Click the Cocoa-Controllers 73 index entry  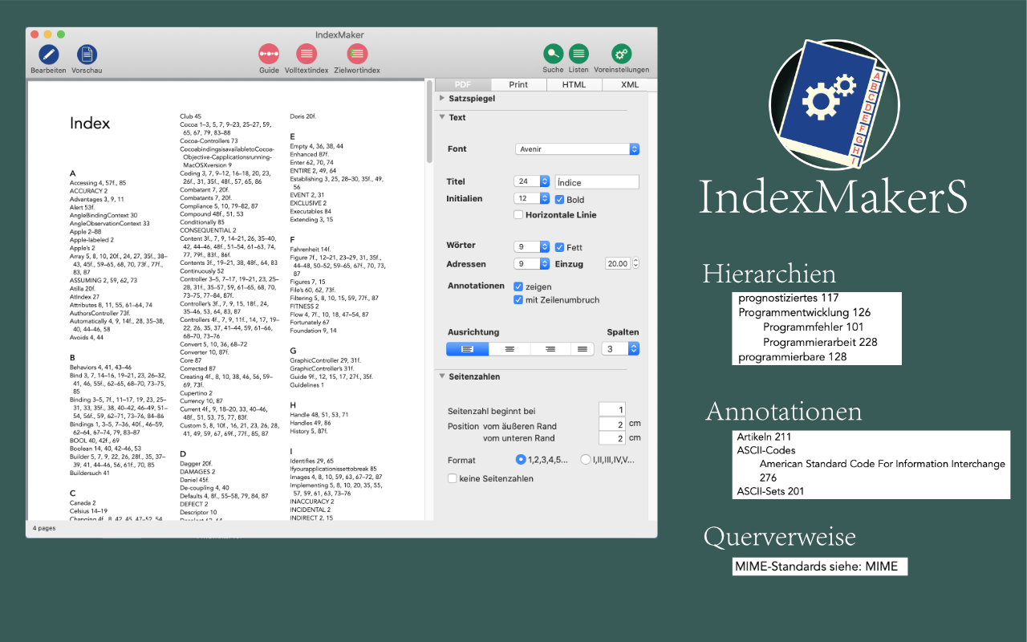coord(209,141)
